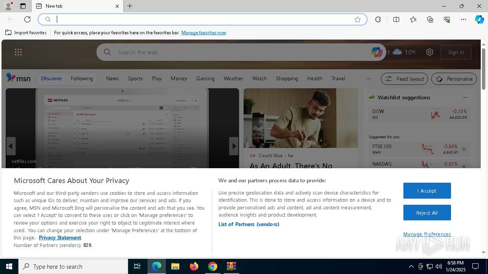The image size is (488, 274).
Task: Open the Watch menu item
Action: pyautogui.click(x=260, y=78)
